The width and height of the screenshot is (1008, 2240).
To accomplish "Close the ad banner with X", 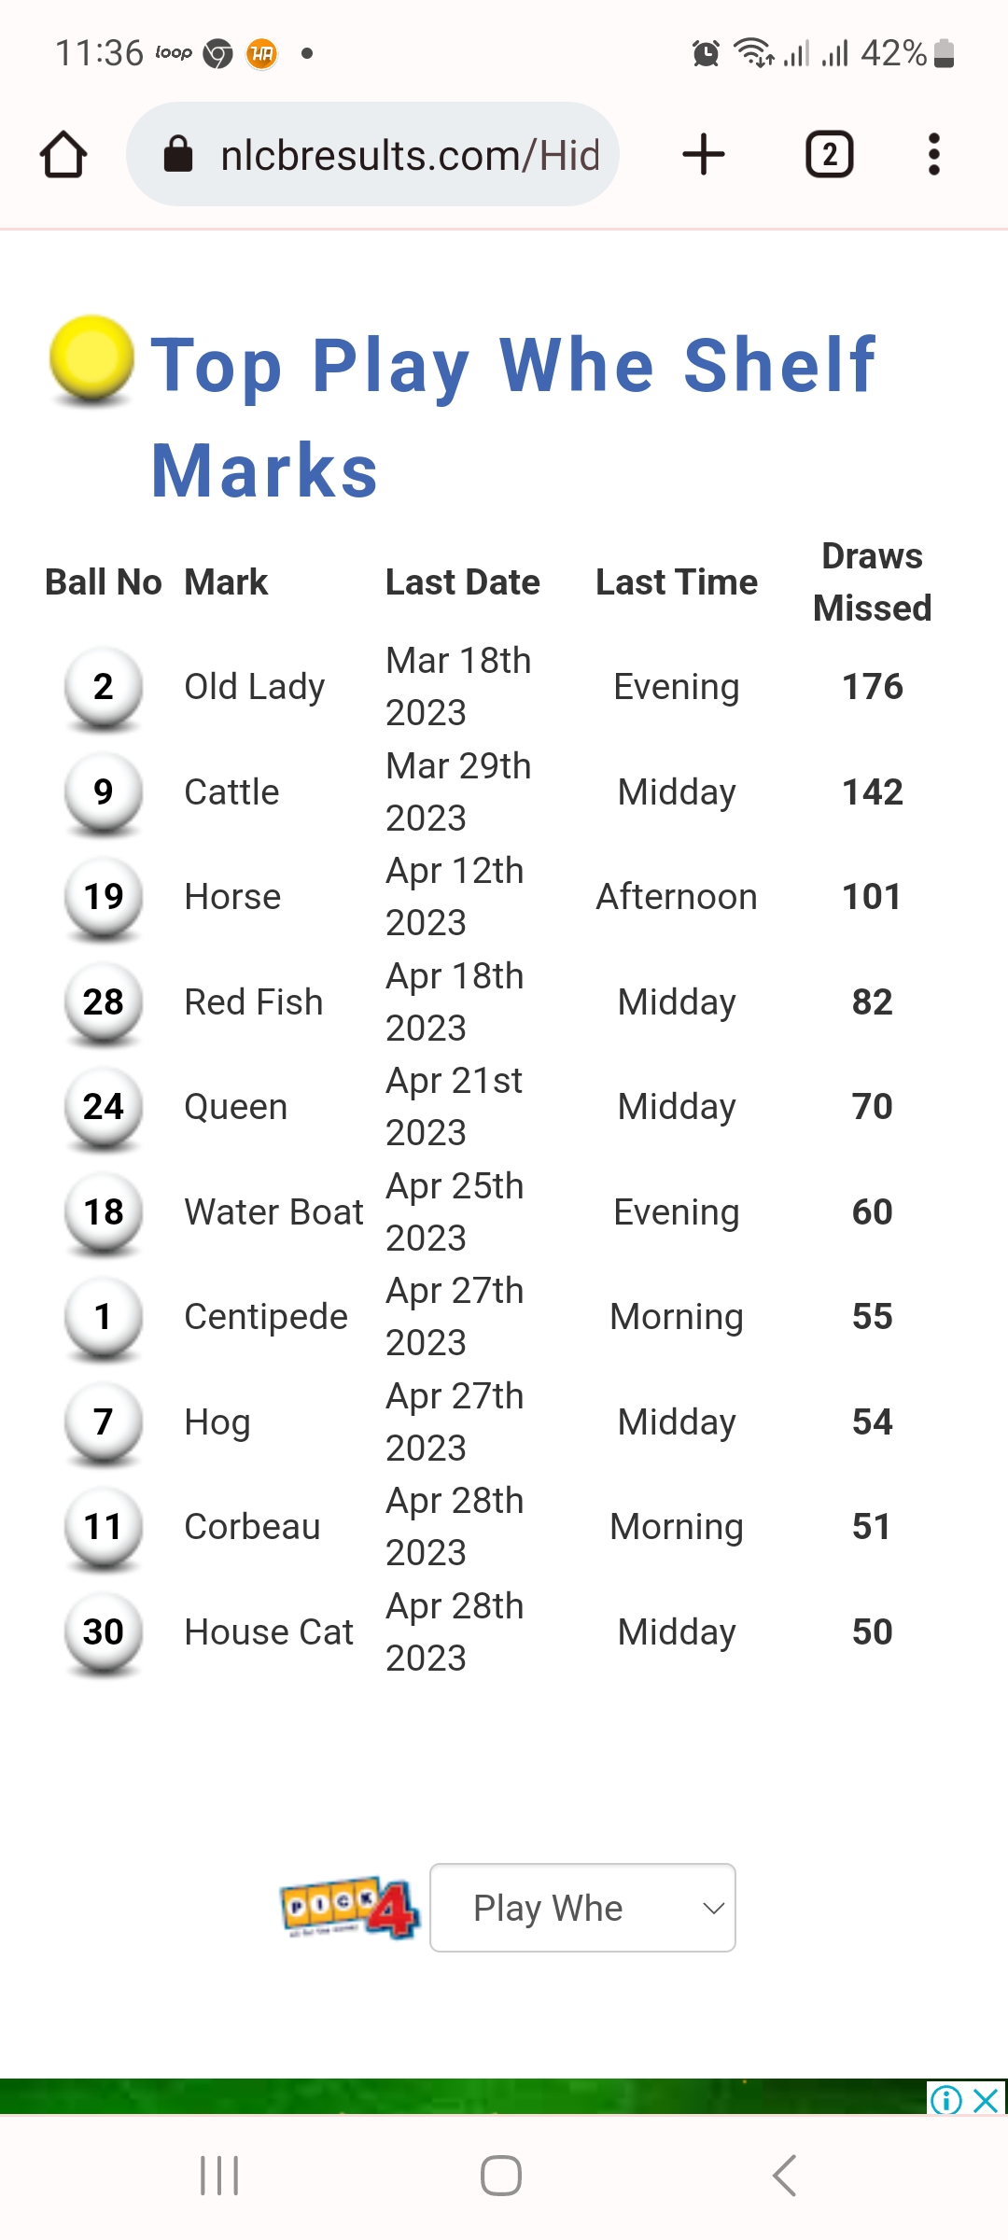I will (987, 2100).
